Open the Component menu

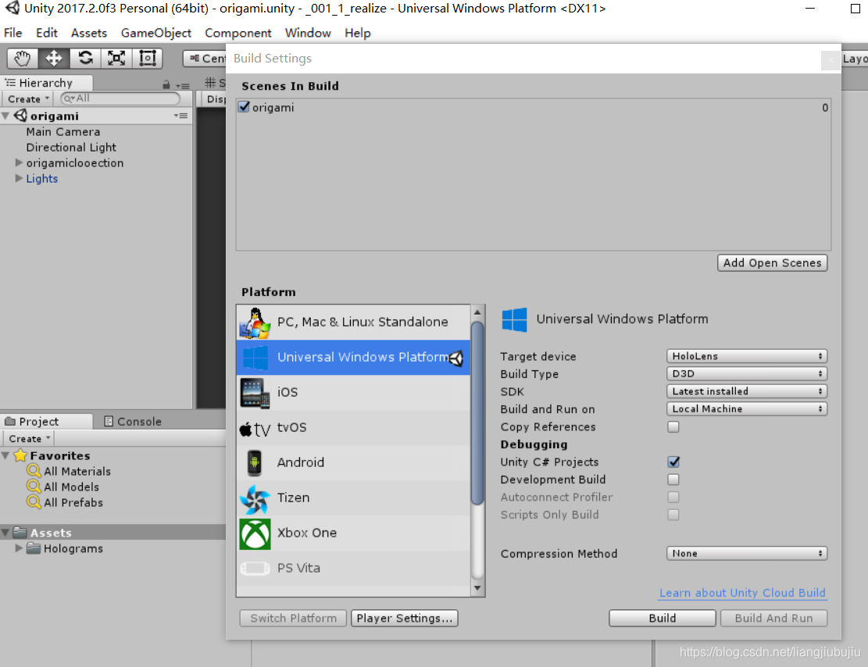pyautogui.click(x=238, y=33)
